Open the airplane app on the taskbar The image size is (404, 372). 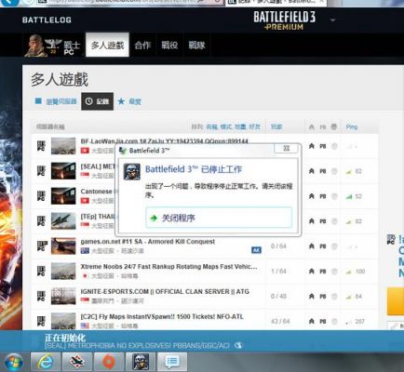tap(77, 362)
